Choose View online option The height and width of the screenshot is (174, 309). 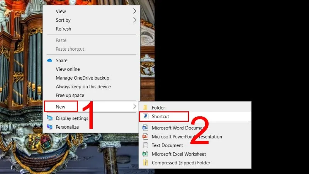click(x=92, y=69)
